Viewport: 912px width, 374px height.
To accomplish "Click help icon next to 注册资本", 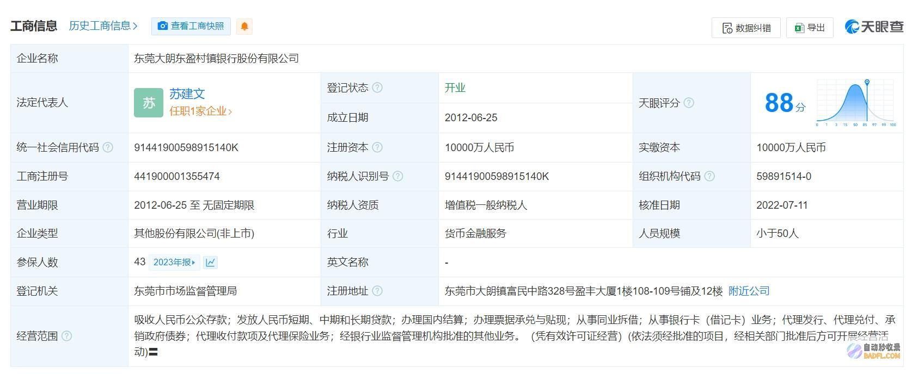I will (377, 147).
